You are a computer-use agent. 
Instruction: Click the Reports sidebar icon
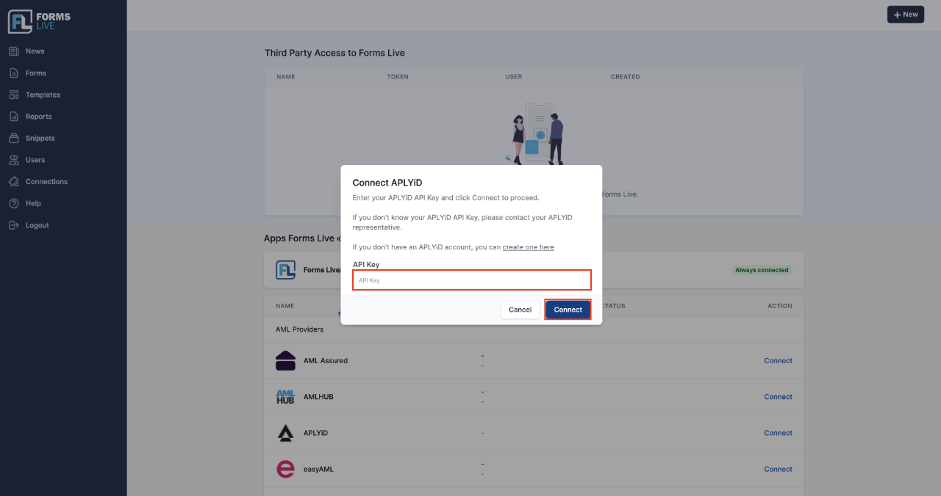(x=13, y=117)
